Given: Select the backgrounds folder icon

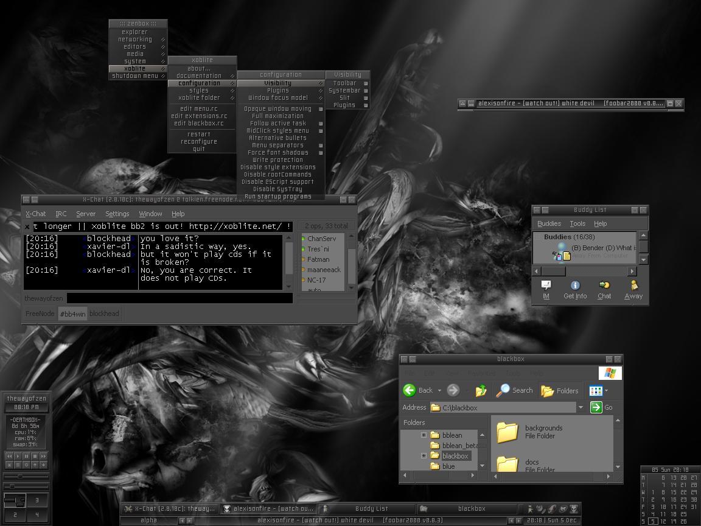Looking at the screenshot, I should [507, 432].
